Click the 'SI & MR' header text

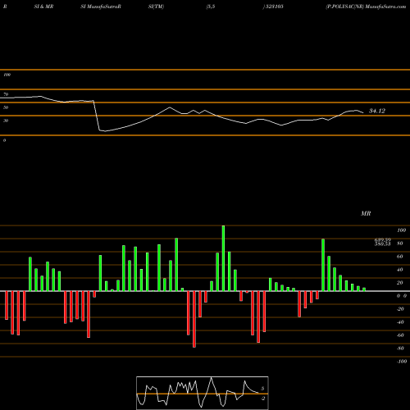click(x=43, y=7)
